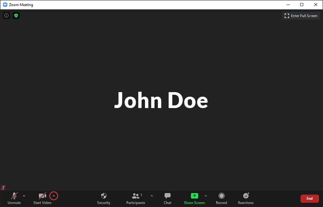Unmute the microphone

(x=14, y=198)
